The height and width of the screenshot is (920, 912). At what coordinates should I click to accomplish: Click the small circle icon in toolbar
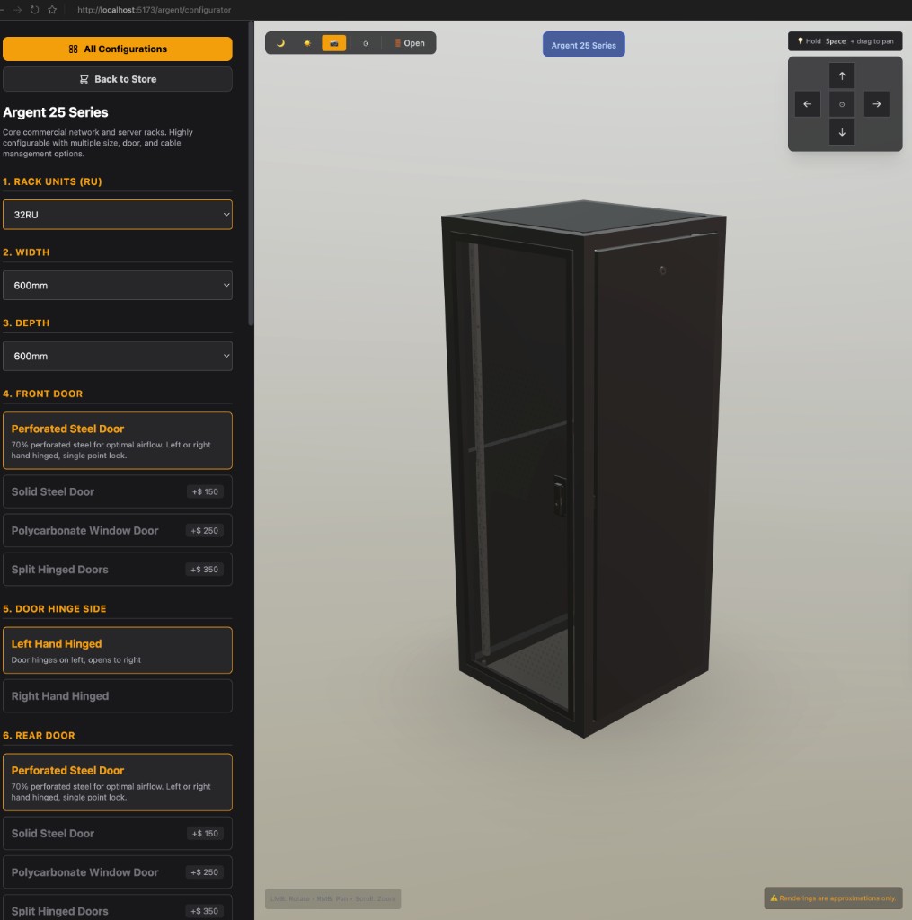tap(365, 43)
